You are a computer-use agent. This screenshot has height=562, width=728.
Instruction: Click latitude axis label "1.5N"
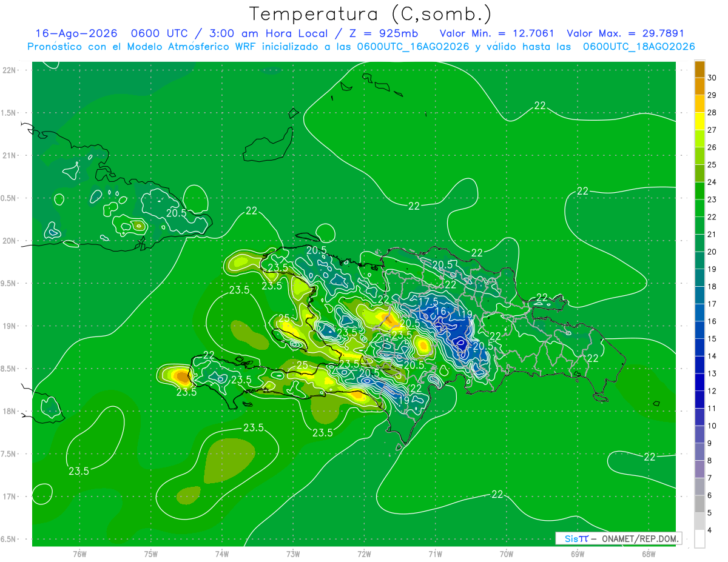(x=9, y=113)
